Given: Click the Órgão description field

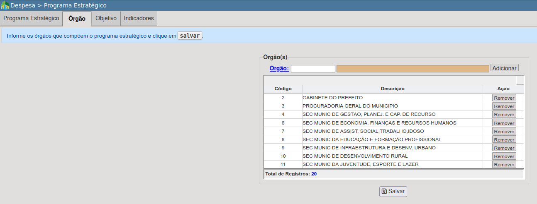Looking at the screenshot, I should (413, 69).
